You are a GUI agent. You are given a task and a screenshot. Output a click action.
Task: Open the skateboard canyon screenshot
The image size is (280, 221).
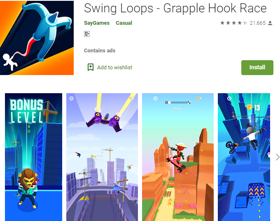point(178,157)
